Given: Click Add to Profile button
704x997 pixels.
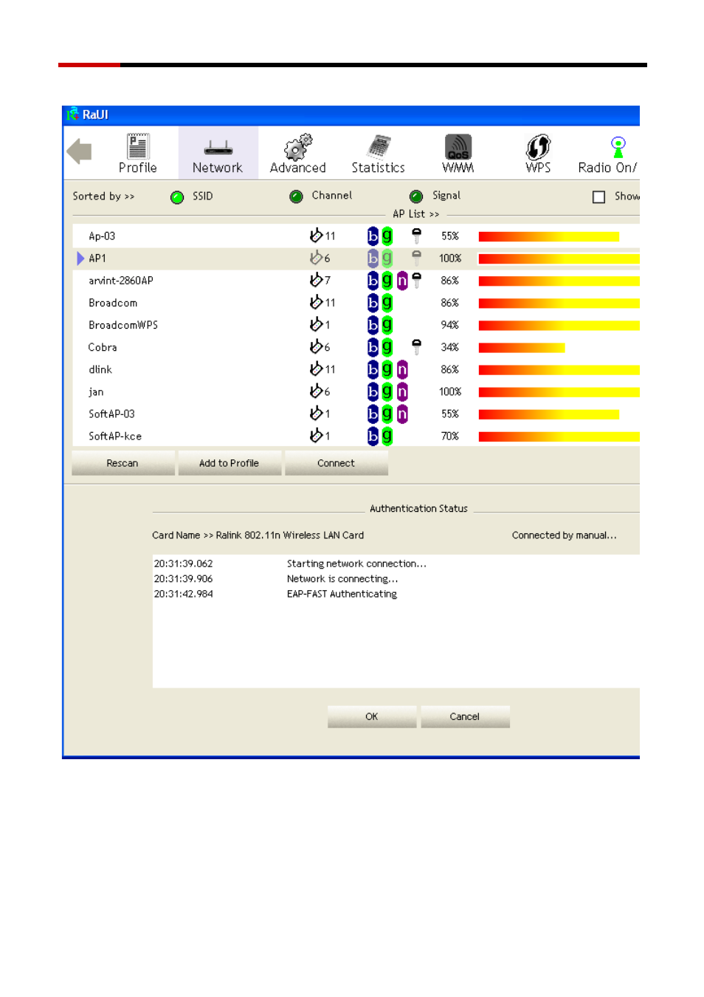Looking at the screenshot, I should 230,463.
